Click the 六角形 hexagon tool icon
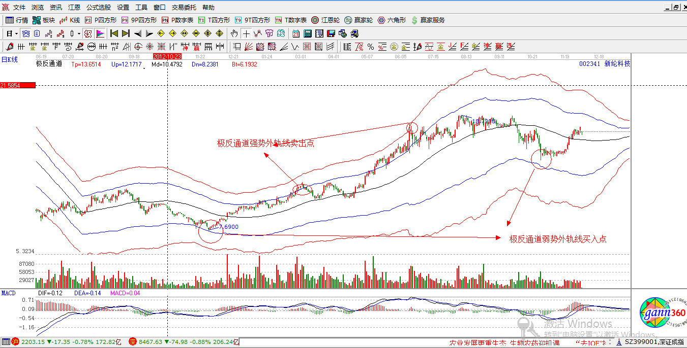This screenshot has width=687, height=348. pyautogui.click(x=382, y=20)
